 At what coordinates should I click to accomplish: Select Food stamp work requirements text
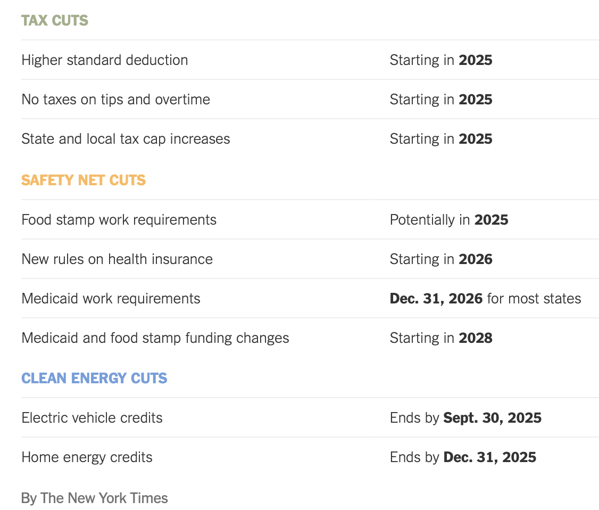pos(119,220)
